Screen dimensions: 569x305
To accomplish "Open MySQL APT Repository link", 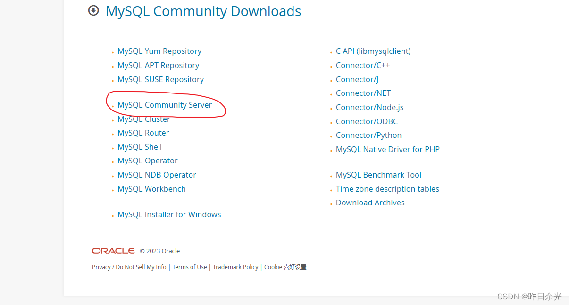I will 159,65.
